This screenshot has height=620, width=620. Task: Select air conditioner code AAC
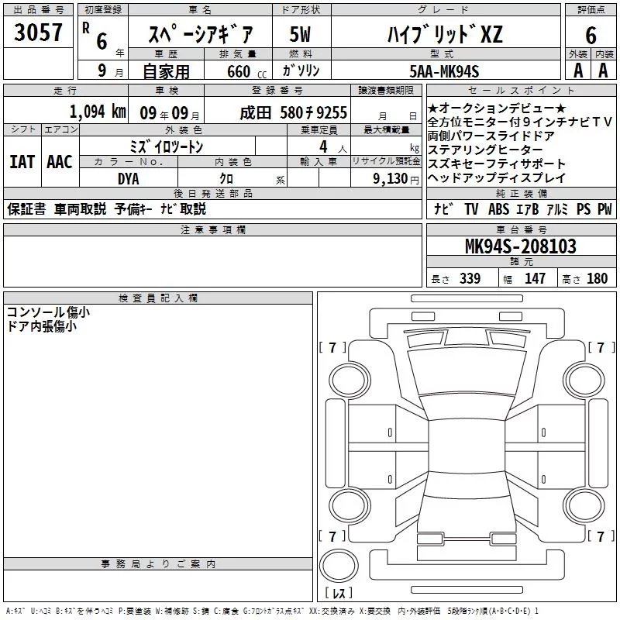(60, 162)
